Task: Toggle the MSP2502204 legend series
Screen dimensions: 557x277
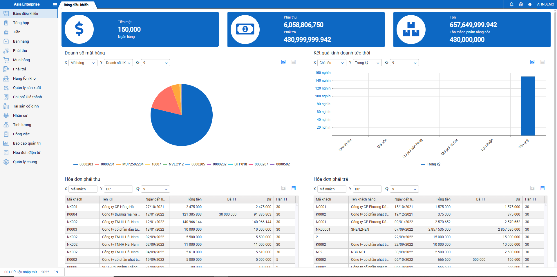Action: [130, 164]
